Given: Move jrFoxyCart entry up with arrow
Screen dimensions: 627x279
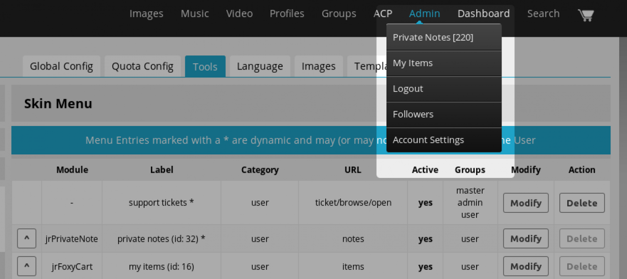Looking at the screenshot, I should (x=26, y=266).
